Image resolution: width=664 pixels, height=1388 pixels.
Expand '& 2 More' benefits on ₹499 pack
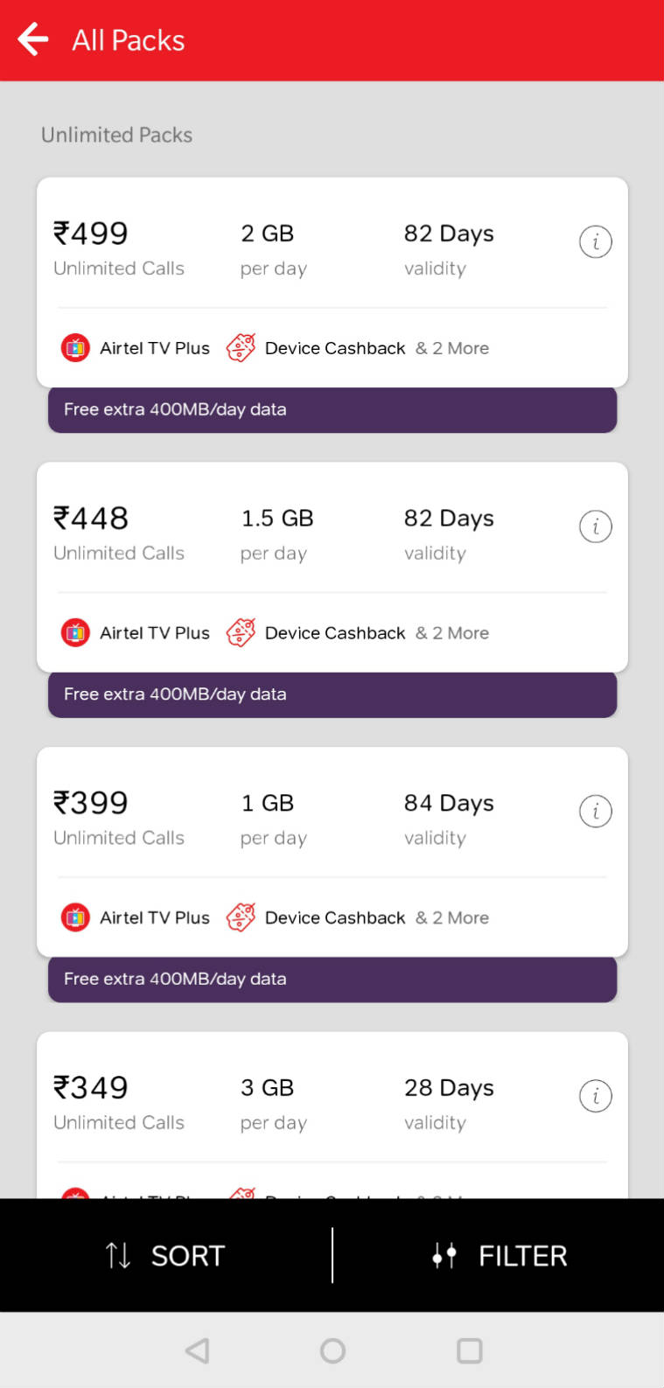452,347
